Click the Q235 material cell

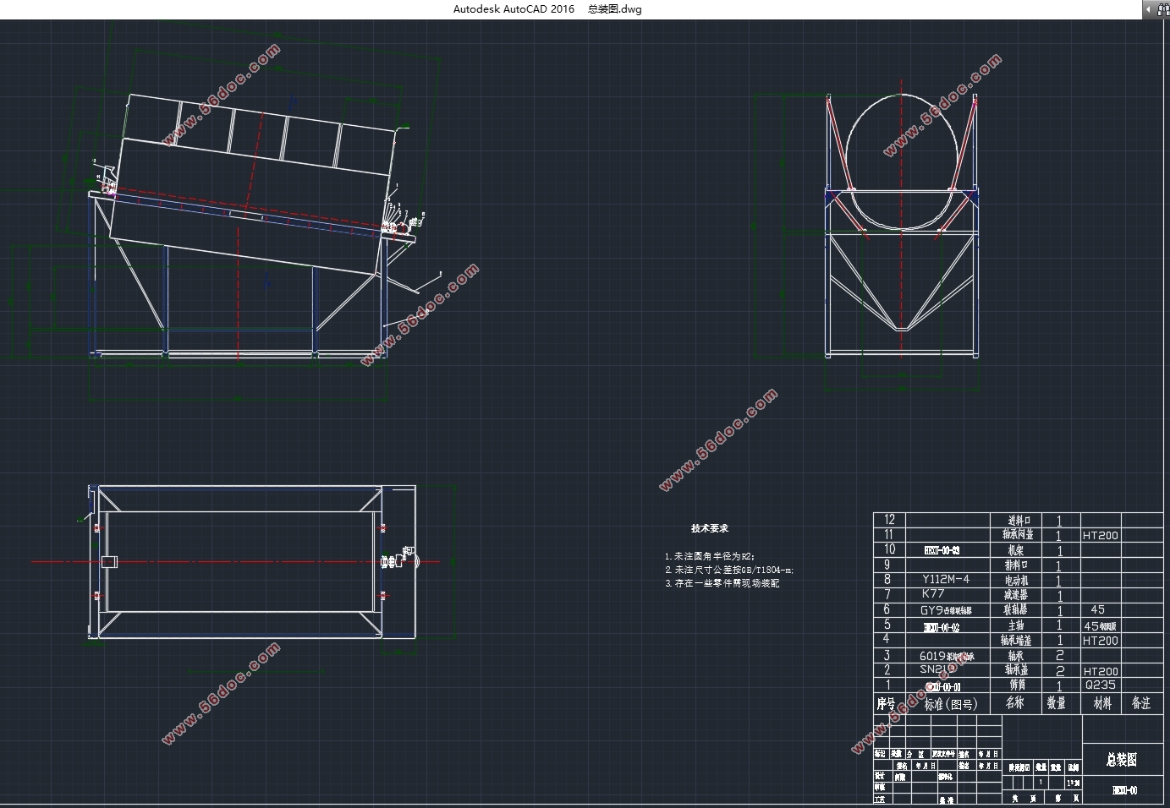[x=1100, y=685]
